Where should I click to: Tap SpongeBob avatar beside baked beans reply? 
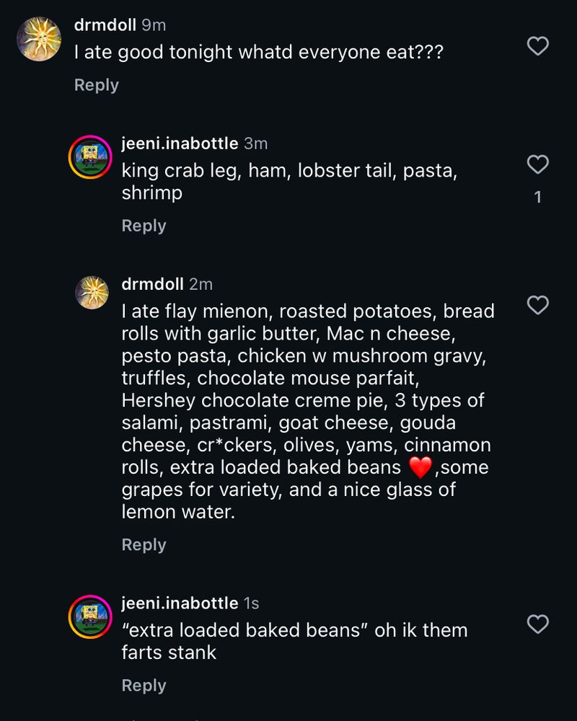89,616
